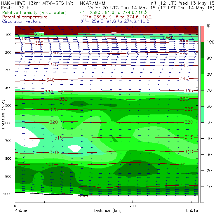Click the red 'Potential temperature' legend
Image resolution: width=216 pixels, height=216 pixels.
pos(25,17)
